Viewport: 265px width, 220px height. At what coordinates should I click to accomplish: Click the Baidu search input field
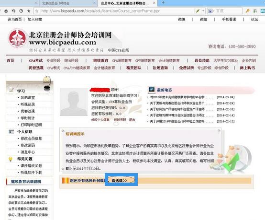pos(229,11)
